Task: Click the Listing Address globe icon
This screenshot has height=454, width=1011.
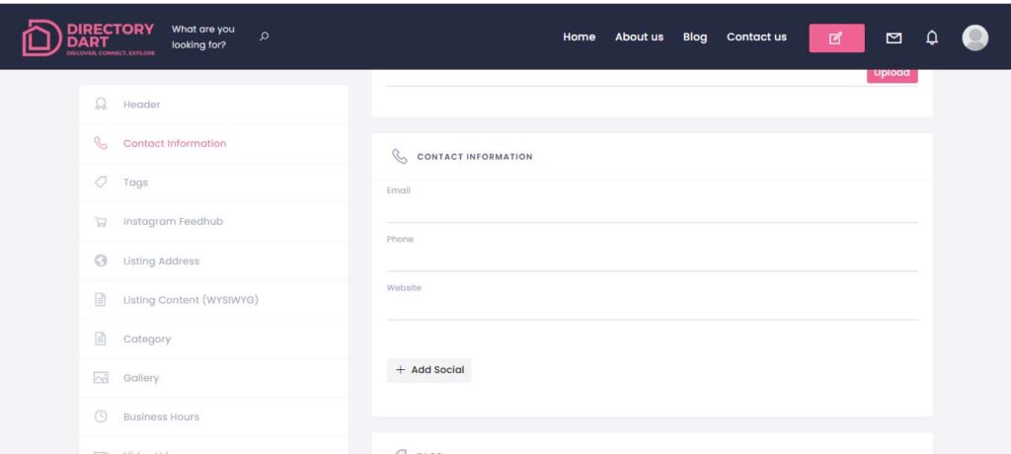Action: 101,261
